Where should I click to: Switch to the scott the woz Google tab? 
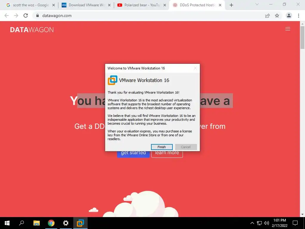point(30,5)
